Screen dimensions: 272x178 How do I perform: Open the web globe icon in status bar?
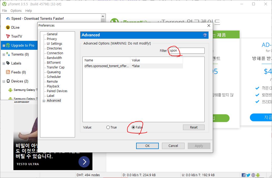coord(253,175)
